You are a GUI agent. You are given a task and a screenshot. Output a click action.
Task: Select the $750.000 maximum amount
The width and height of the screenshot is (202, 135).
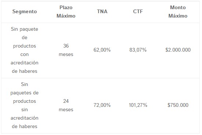coord(178,105)
